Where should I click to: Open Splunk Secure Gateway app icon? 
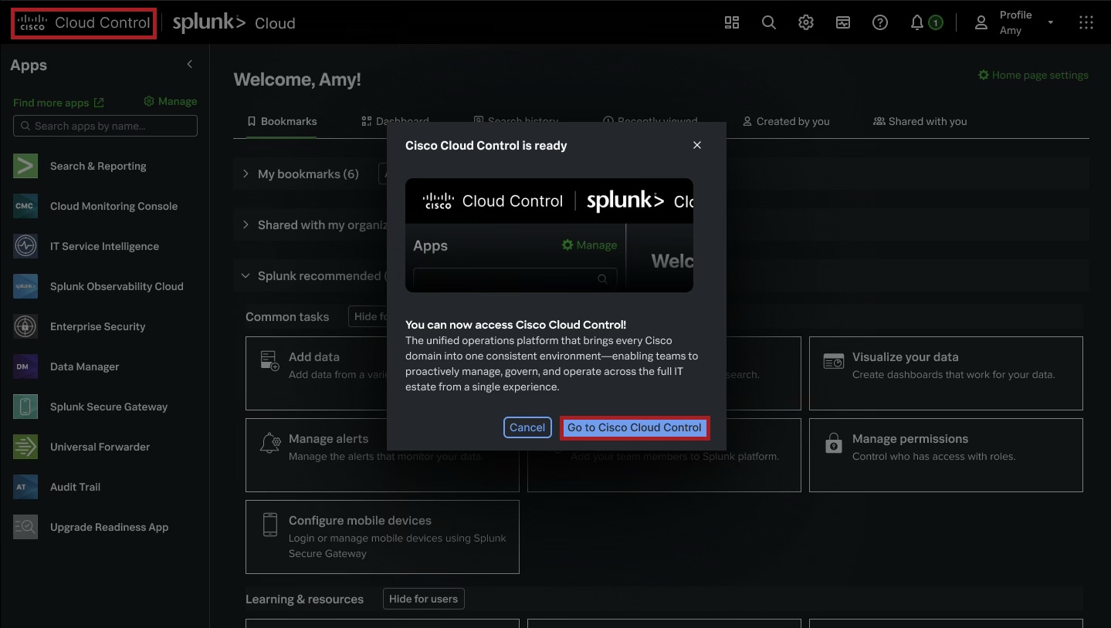click(25, 407)
